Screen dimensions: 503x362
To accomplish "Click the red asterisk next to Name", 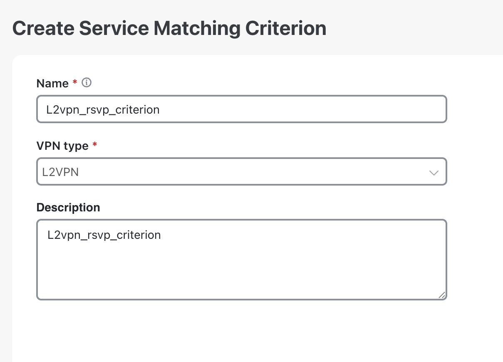I will [74, 82].
